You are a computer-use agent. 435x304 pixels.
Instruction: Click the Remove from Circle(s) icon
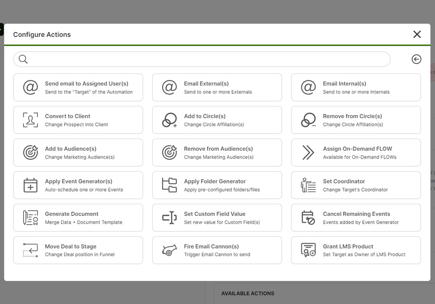pos(308,120)
